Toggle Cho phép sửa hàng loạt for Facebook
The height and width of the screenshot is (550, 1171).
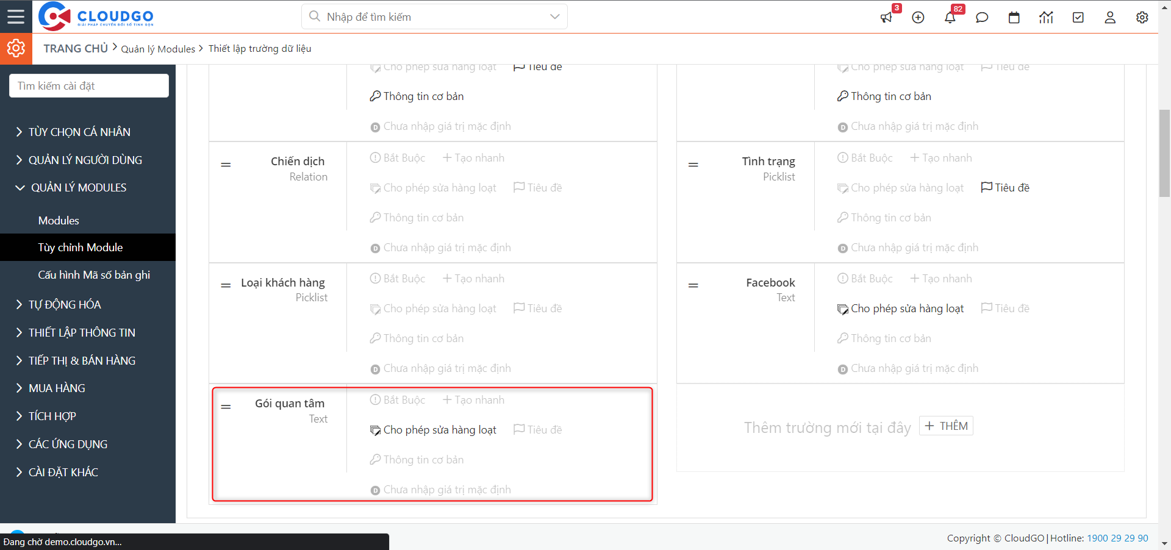[x=900, y=309]
